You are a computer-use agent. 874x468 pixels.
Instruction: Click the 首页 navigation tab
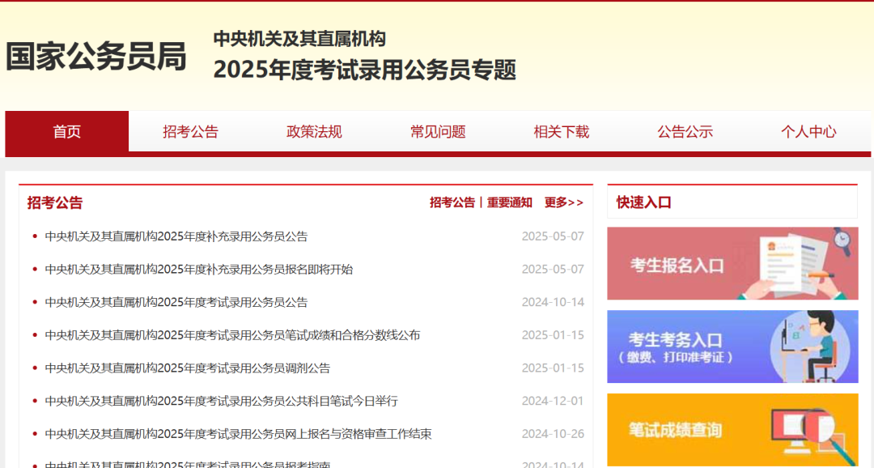pyautogui.click(x=67, y=132)
